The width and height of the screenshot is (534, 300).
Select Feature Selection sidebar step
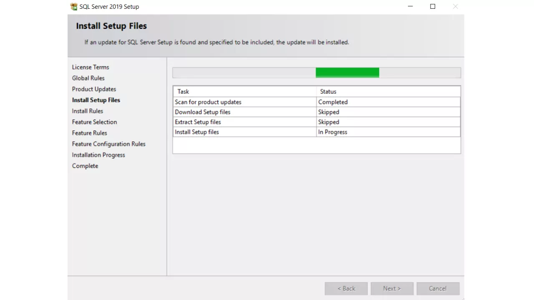pyautogui.click(x=94, y=122)
